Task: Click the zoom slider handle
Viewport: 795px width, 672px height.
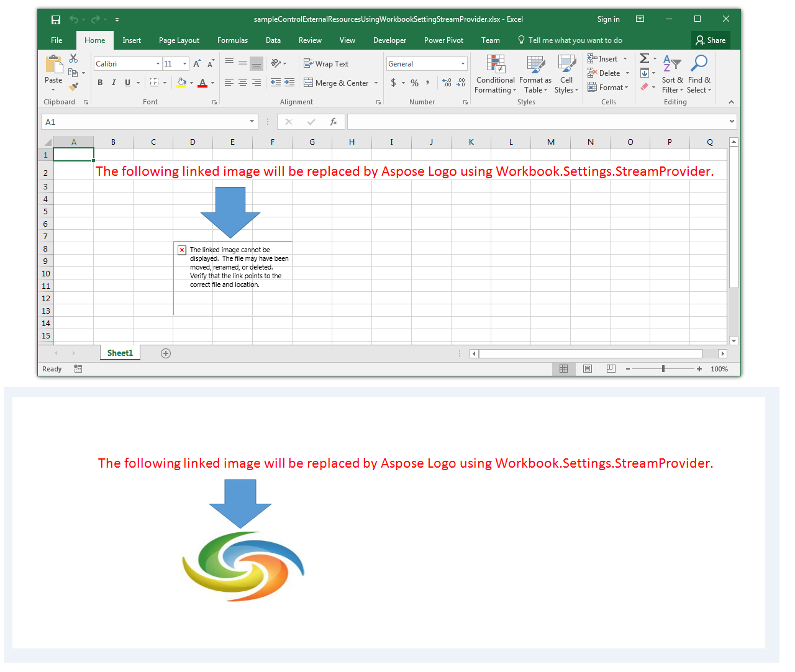Action: 663,369
